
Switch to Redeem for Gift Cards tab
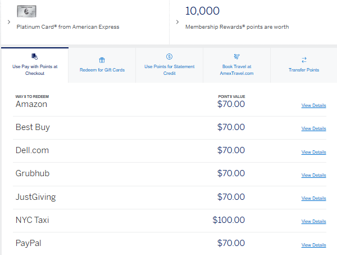coord(102,70)
